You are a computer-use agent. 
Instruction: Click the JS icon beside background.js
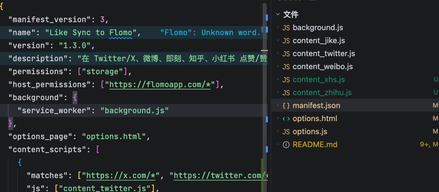pos(286,28)
